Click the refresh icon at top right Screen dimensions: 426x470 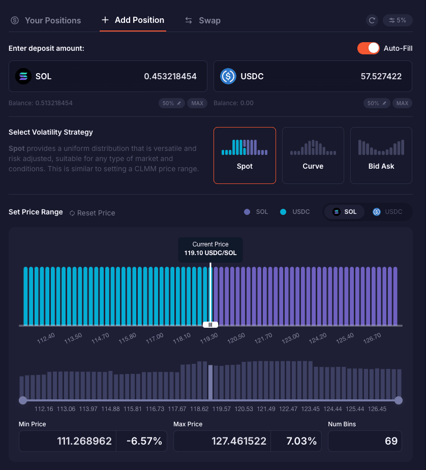pos(372,20)
